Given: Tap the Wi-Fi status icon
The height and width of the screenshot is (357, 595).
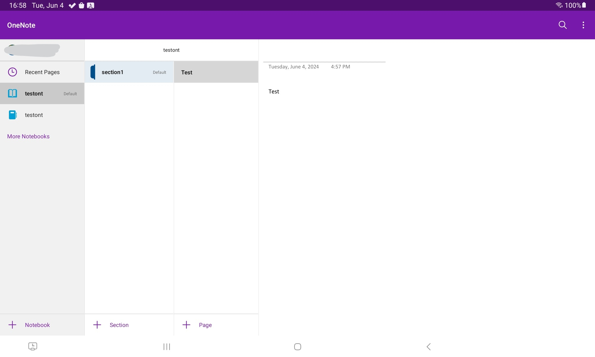Looking at the screenshot, I should click(x=559, y=5).
